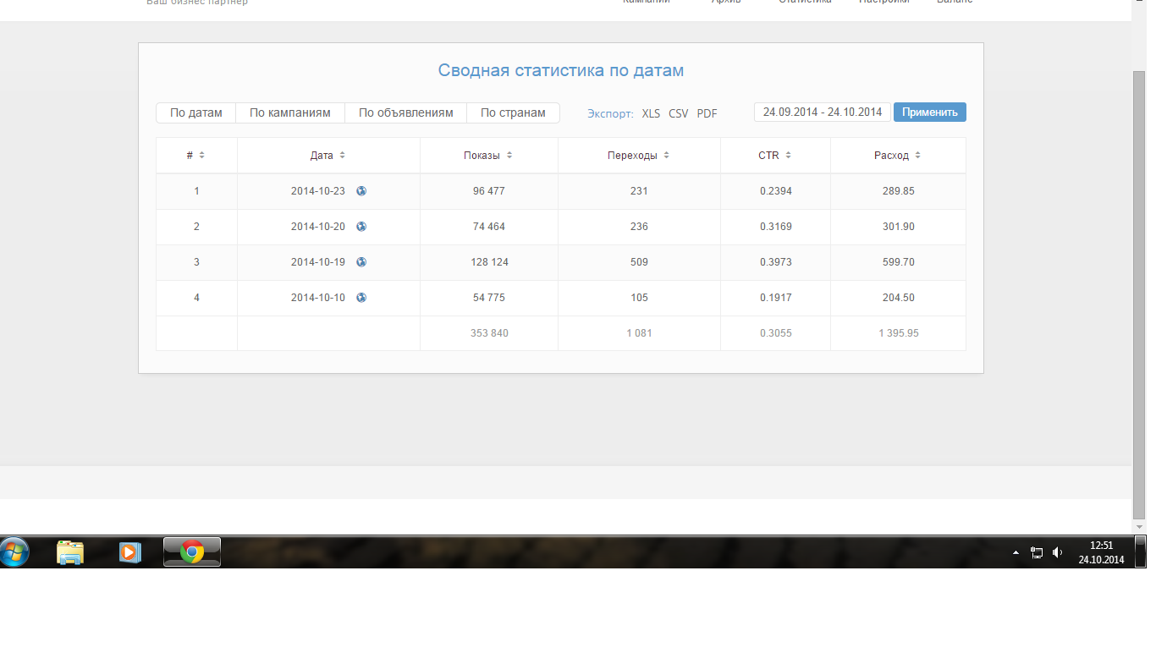Click the CTR value 0.3973

pos(776,262)
